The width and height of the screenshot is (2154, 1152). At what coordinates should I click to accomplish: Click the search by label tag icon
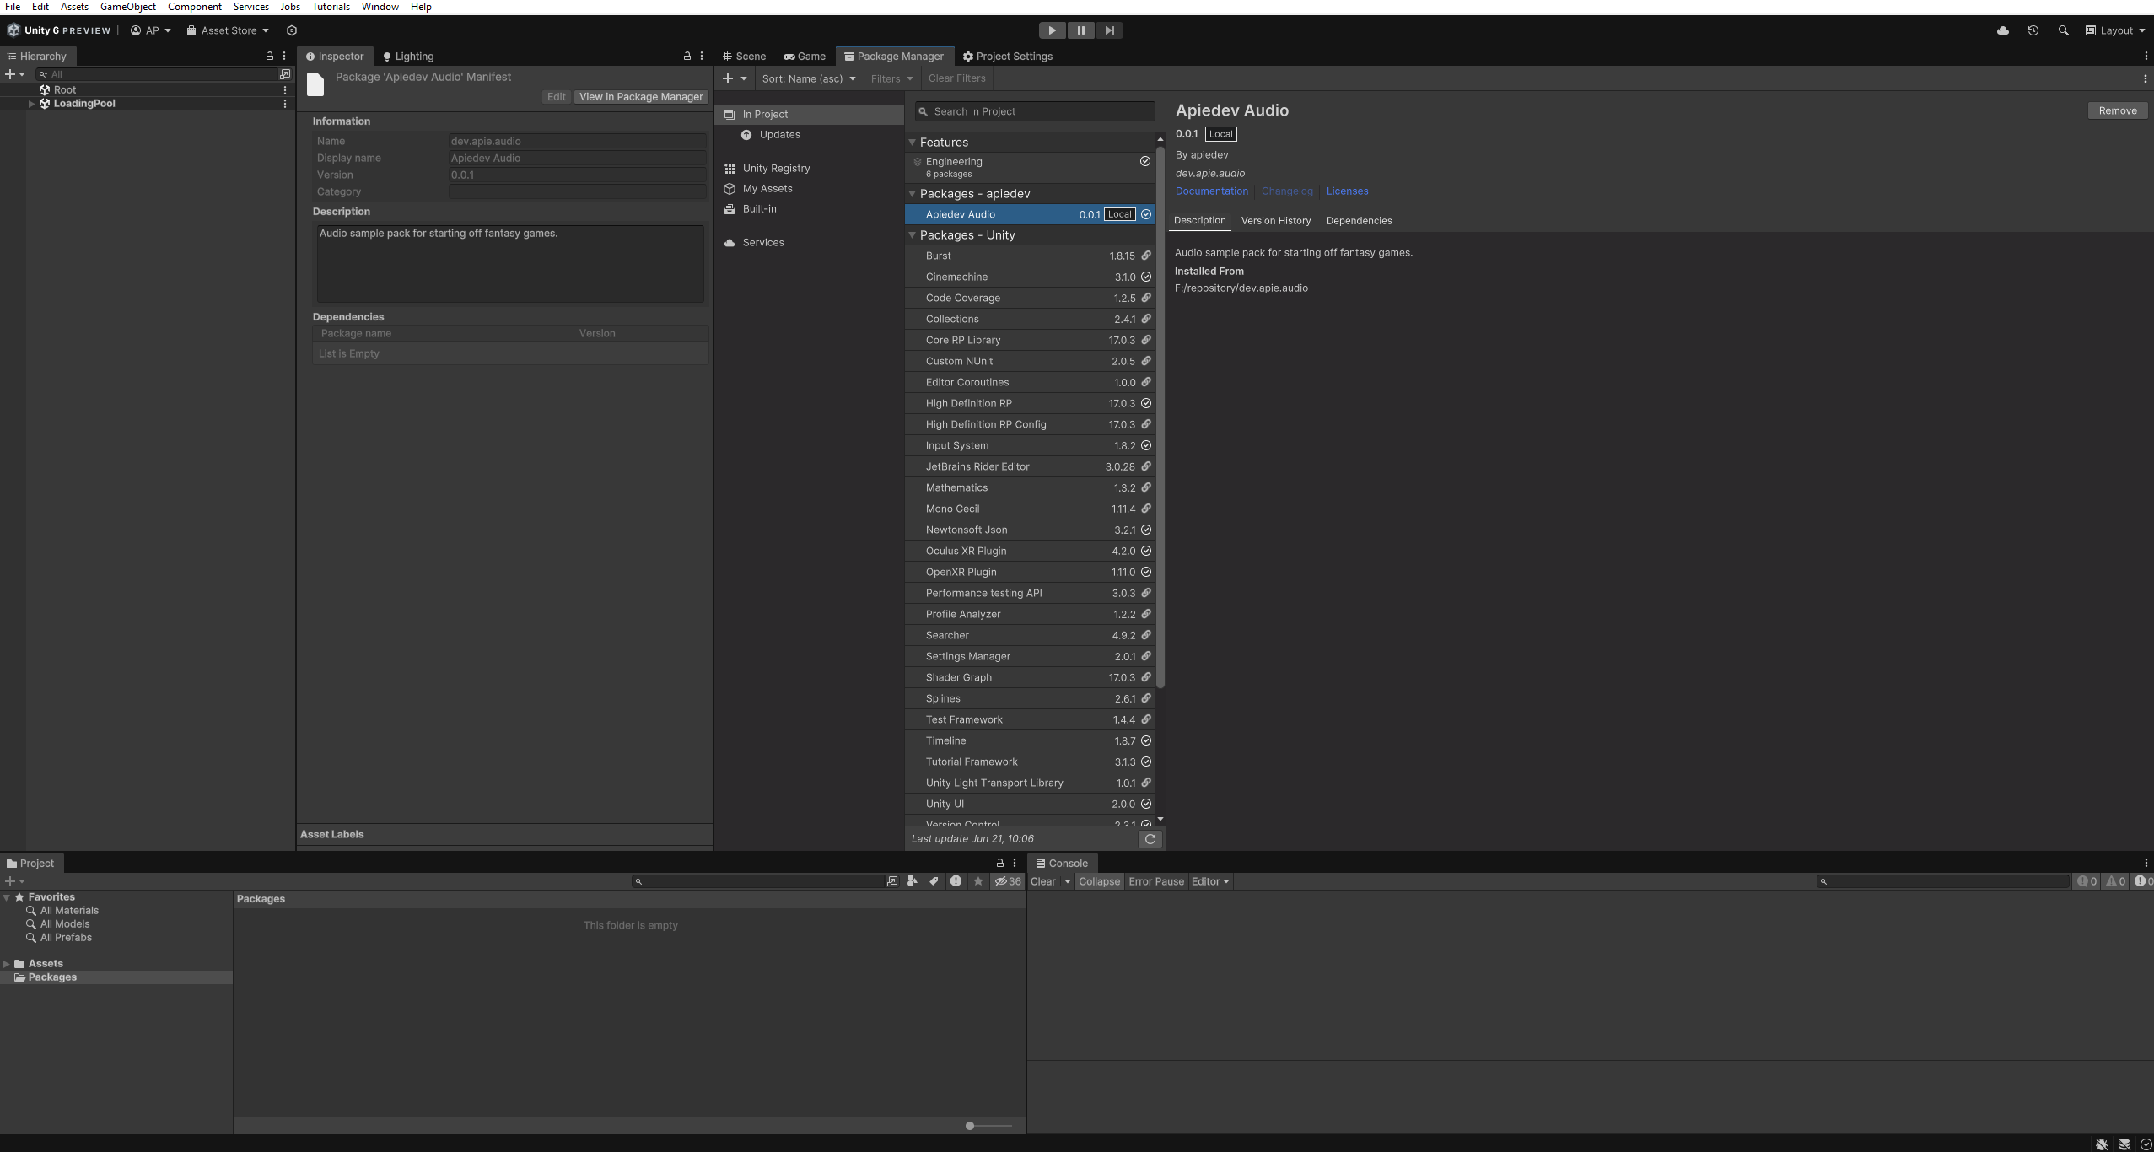tap(934, 880)
